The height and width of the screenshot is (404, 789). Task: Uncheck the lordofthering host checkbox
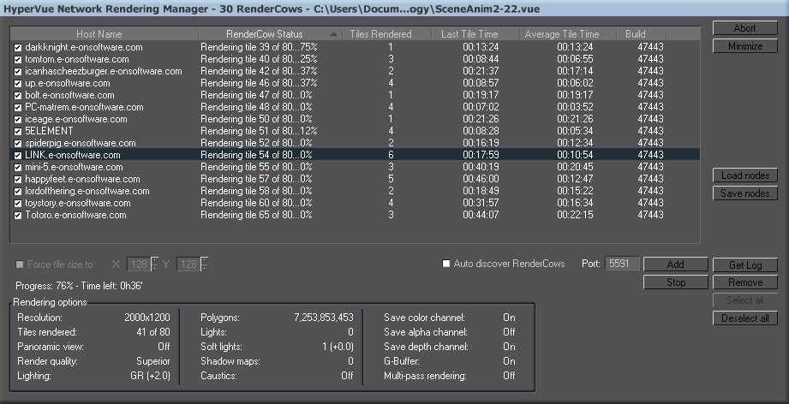(x=18, y=192)
